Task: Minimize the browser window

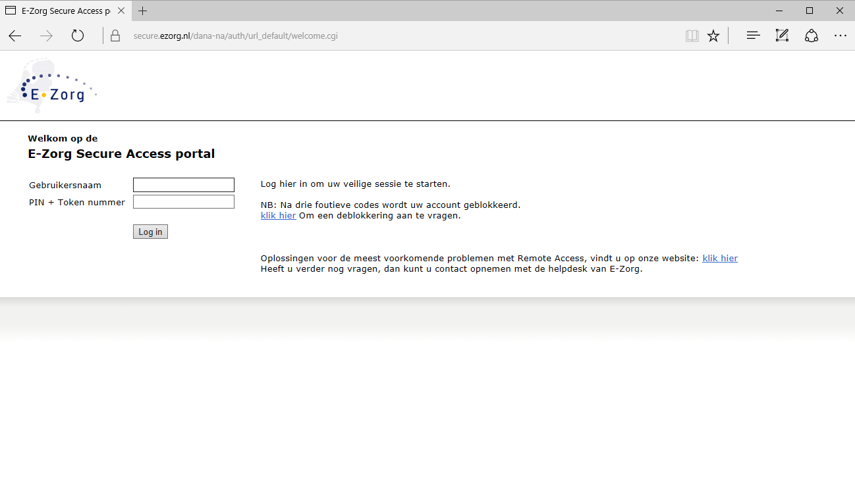Action: pos(780,11)
